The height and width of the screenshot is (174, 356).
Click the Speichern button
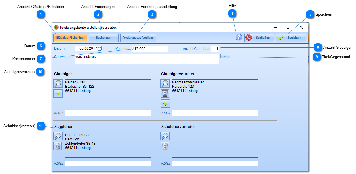pyautogui.click(x=291, y=38)
